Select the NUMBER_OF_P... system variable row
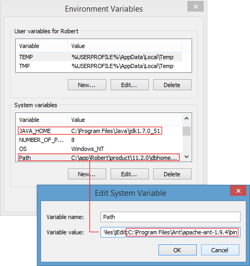 (100, 140)
